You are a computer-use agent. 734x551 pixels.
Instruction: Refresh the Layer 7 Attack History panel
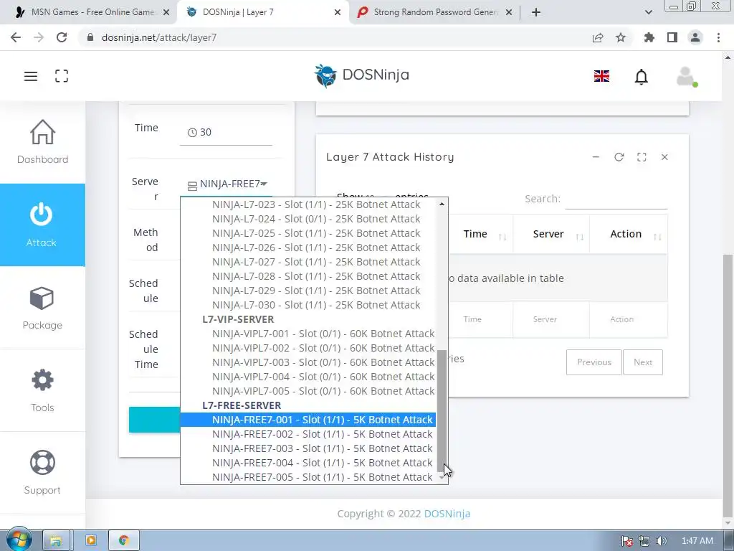(619, 157)
